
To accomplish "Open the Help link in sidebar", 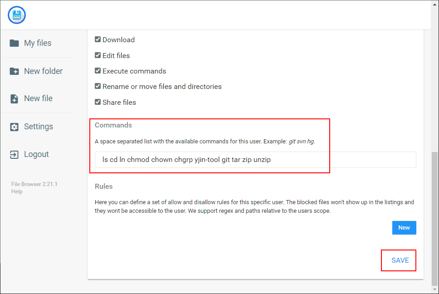I will click(17, 191).
